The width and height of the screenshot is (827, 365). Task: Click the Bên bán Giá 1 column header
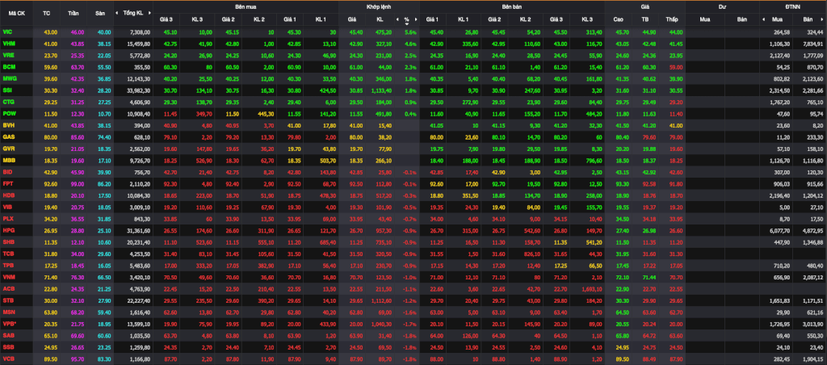[x=433, y=19]
